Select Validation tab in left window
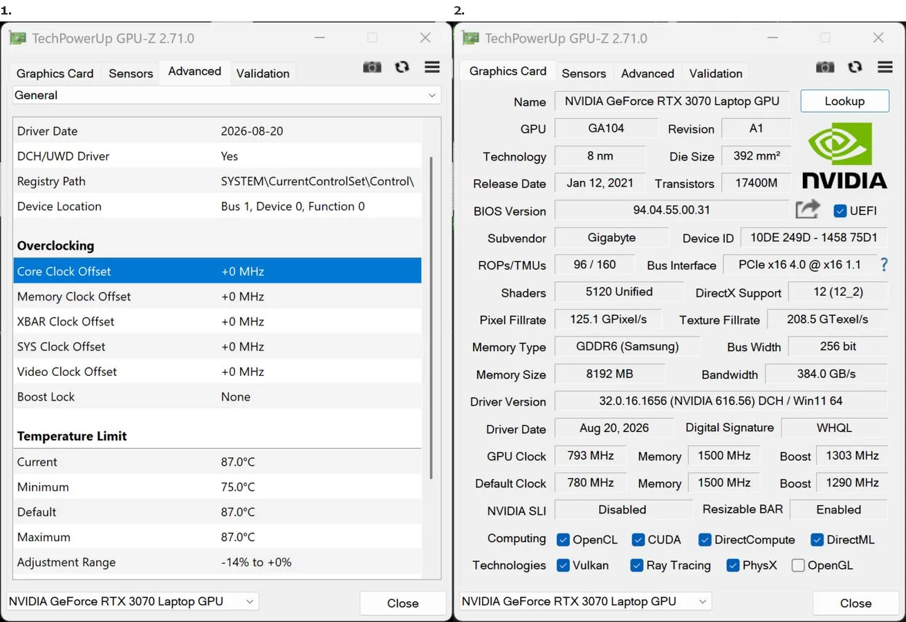906x622 pixels. [263, 73]
